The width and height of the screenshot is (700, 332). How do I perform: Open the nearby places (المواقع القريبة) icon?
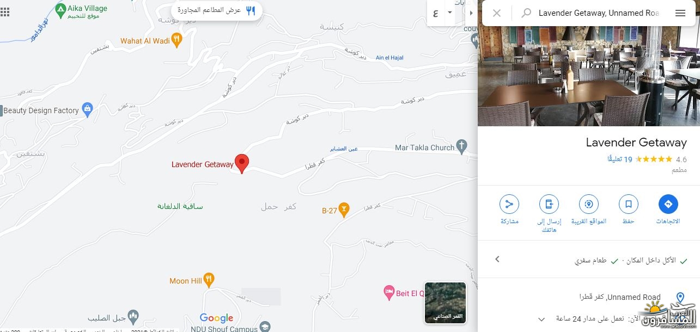[x=588, y=204]
